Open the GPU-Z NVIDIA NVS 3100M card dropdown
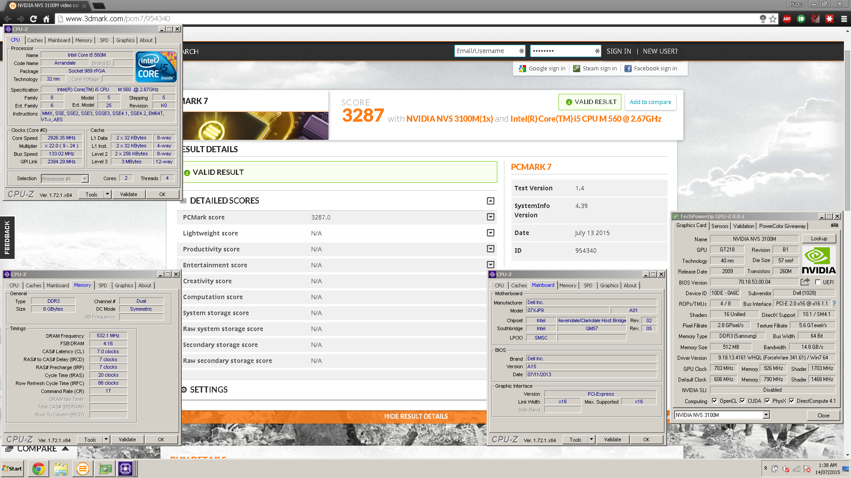The image size is (851, 478). tap(766, 415)
